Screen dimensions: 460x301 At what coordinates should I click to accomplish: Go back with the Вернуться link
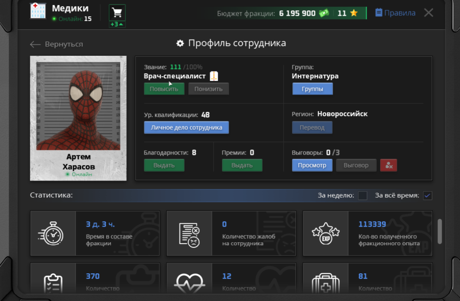pos(57,44)
